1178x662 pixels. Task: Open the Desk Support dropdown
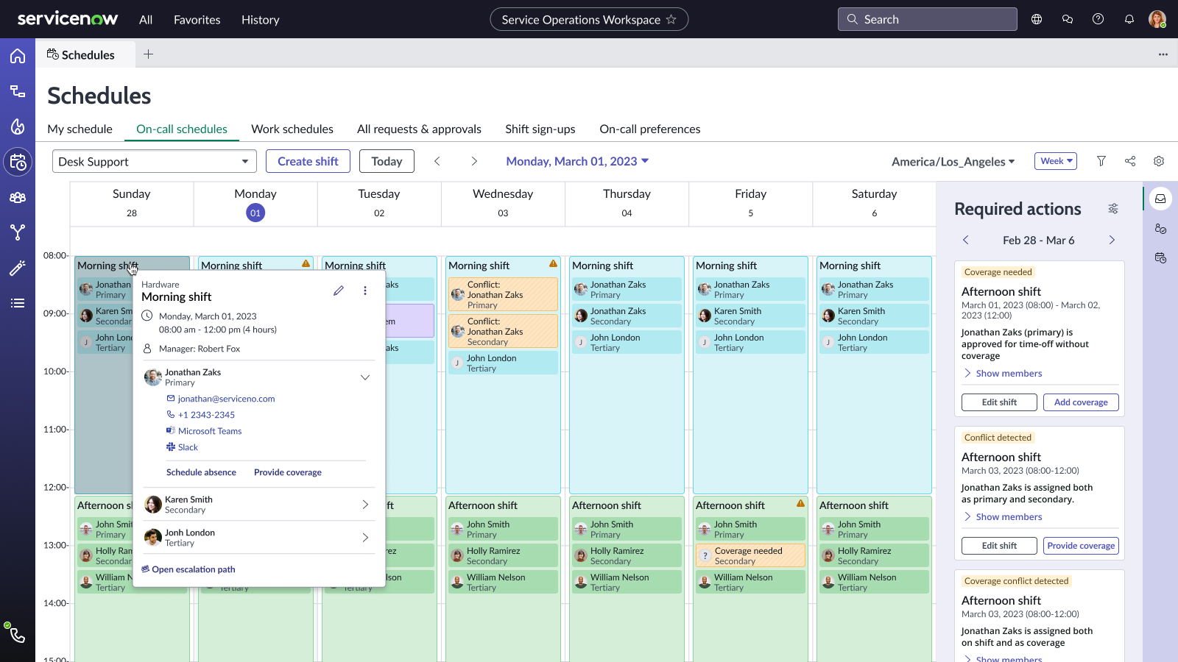pyautogui.click(x=155, y=161)
